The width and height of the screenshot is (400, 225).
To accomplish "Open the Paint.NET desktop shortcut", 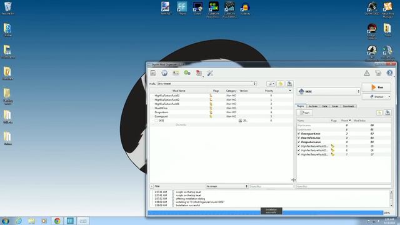I will coord(166,8).
